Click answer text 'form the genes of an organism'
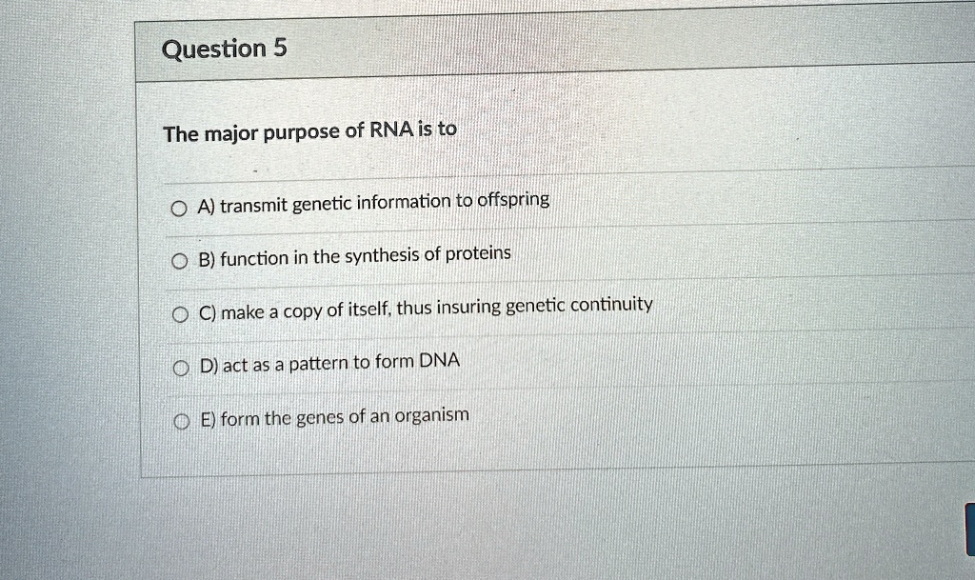The height and width of the screenshot is (580, 975). click(x=345, y=416)
